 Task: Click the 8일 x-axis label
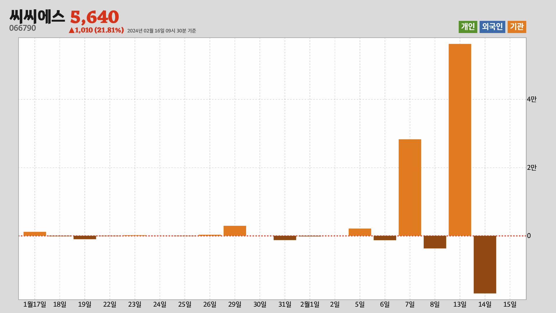(x=435, y=305)
